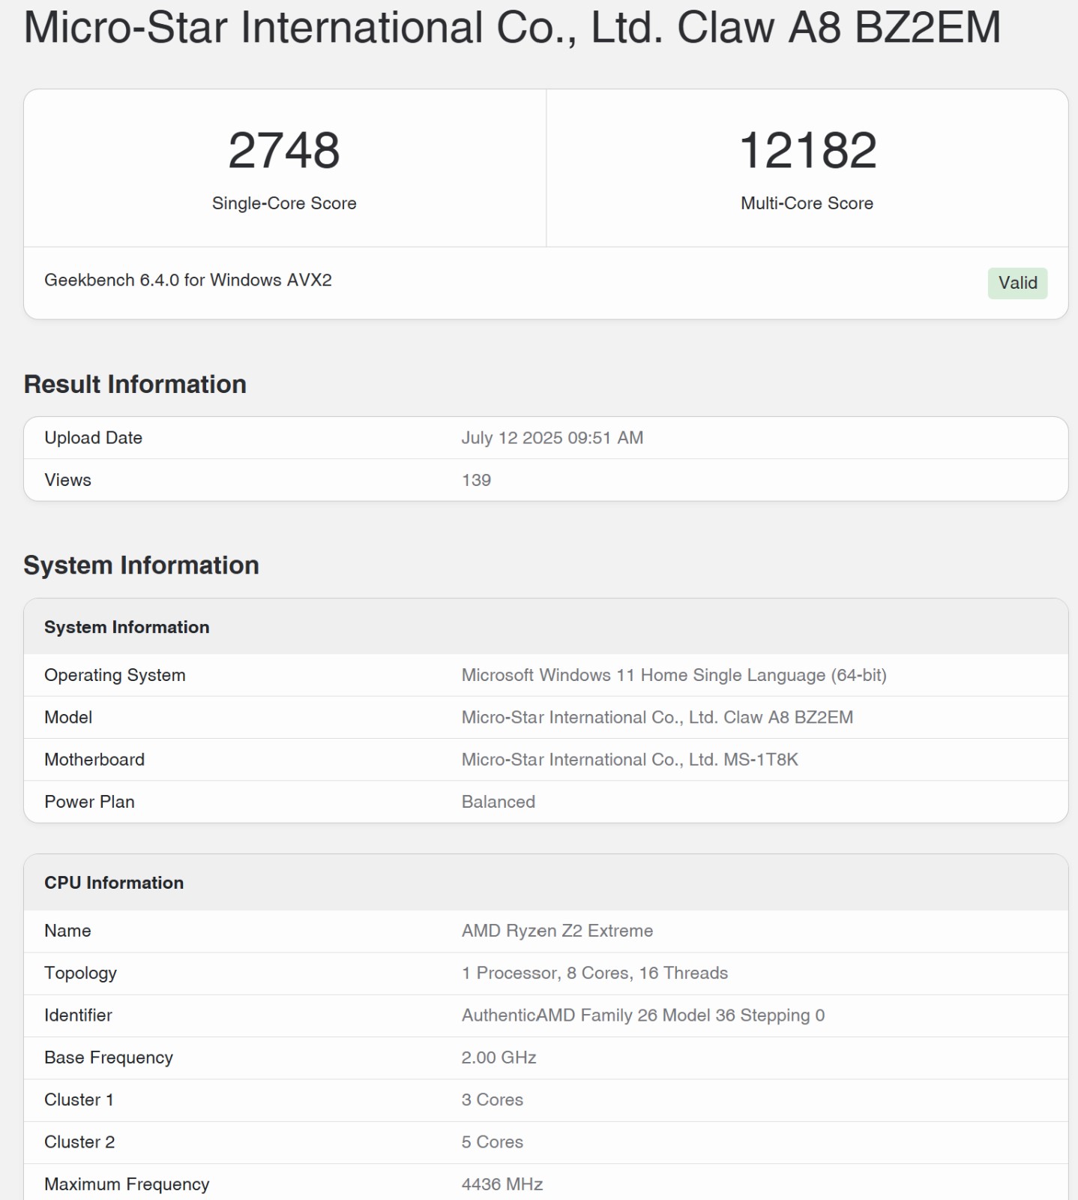Select the upload date July 12 2025 09:51 AM
The width and height of the screenshot is (1078, 1200).
point(552,438)
